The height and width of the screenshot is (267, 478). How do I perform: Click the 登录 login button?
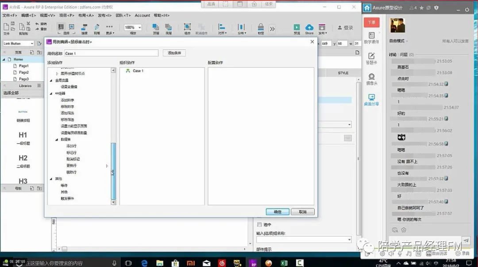(345, 27)
